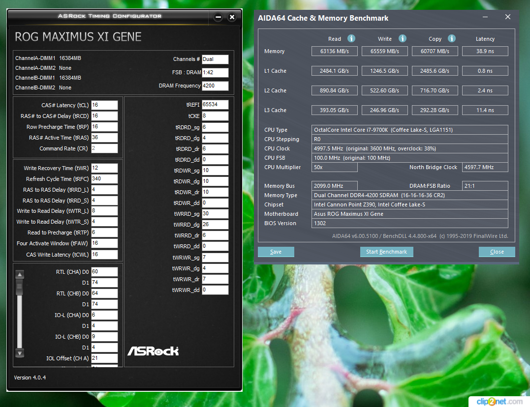The width and height of the screenshot is (530, 407).
Task: Close the ASRock Timing Configurator window
Action: click(232, 17)
